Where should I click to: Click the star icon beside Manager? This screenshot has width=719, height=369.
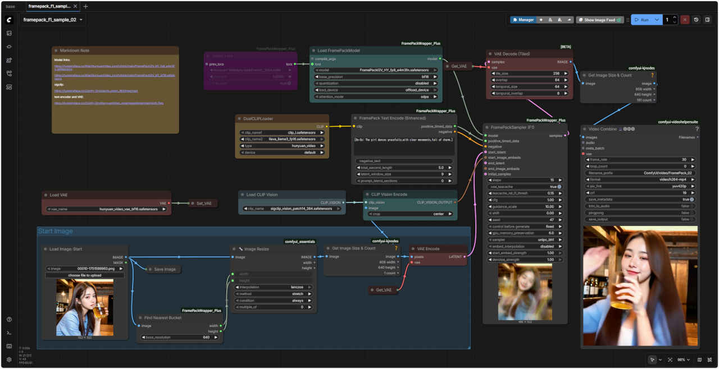click(541, 20)
